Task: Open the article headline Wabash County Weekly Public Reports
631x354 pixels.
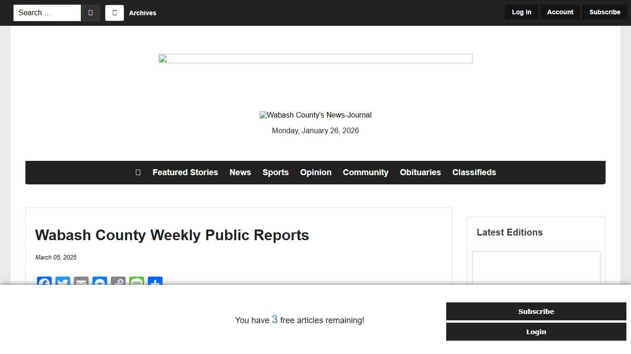Action: coord(172,235)
